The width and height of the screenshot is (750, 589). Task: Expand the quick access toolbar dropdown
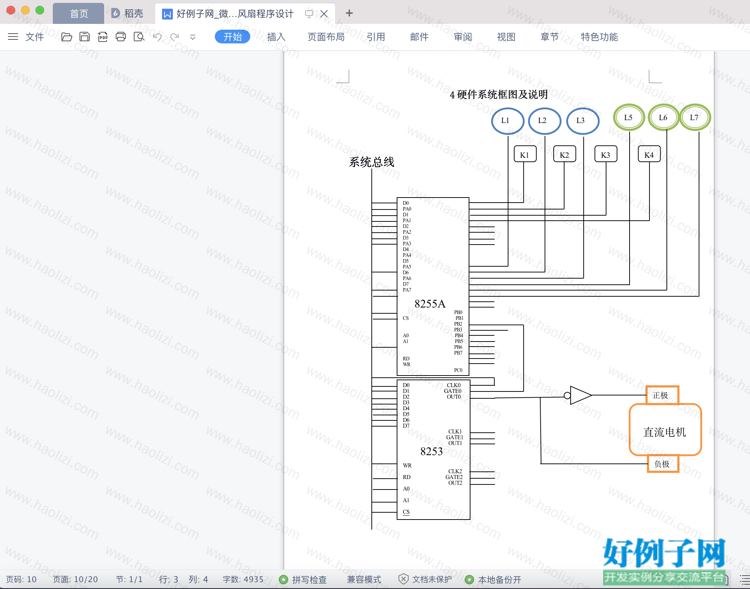[x=193, y=37]
